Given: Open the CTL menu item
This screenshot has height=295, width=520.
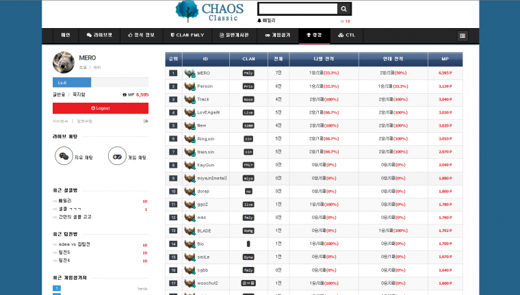Looking at the screenshot, I should tap(347, 35).
